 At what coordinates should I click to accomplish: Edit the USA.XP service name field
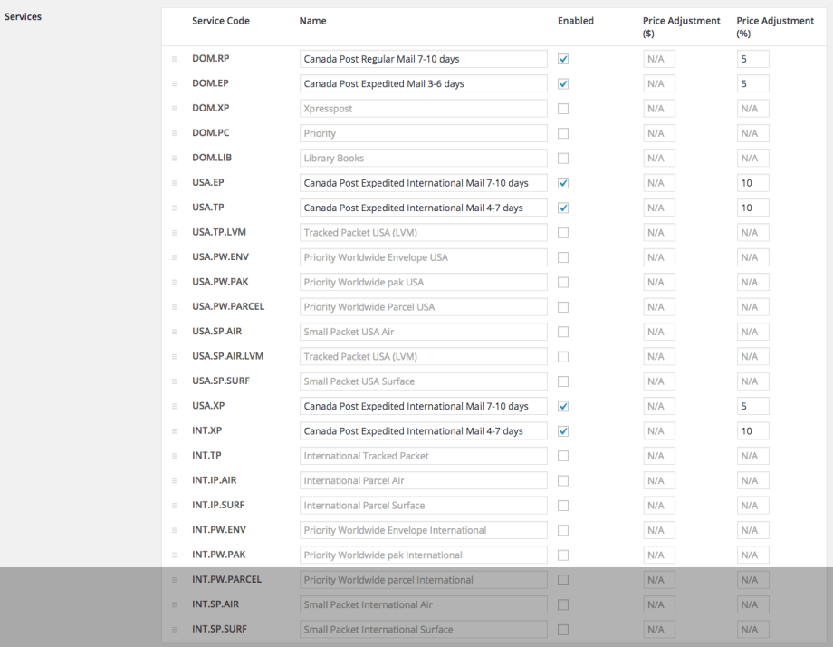pos(424,406)
